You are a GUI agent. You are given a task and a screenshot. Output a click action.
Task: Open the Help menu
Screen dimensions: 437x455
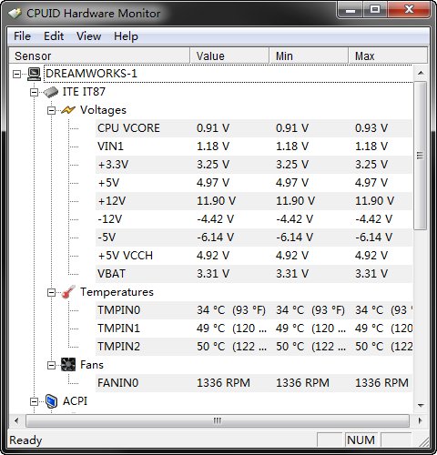[126, 36]
